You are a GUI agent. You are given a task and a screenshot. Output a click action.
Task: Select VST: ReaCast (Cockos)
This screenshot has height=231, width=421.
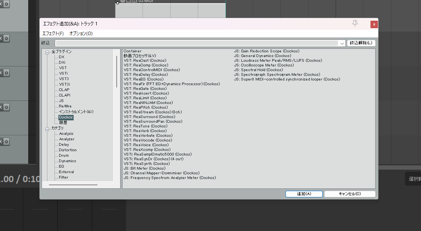click(145, 61)
